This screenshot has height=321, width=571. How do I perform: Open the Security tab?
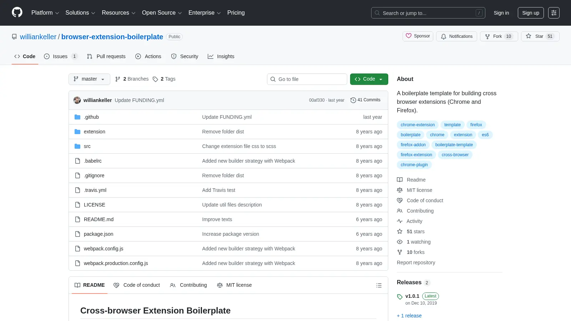click(185, 56)
